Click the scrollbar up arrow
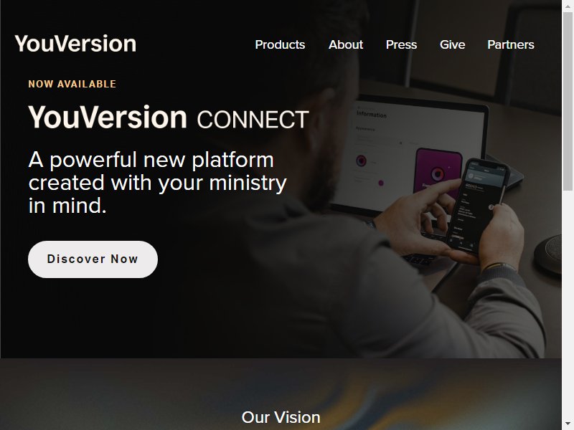Screen dimensions: 574x430 click(x=568, y=6)
